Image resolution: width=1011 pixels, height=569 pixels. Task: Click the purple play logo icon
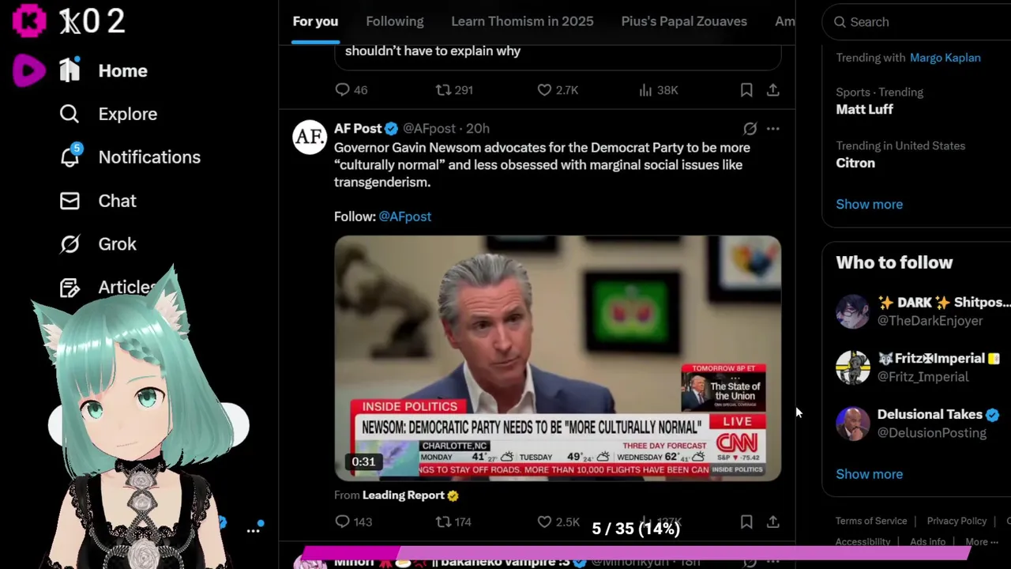click(x=29, y=71)
